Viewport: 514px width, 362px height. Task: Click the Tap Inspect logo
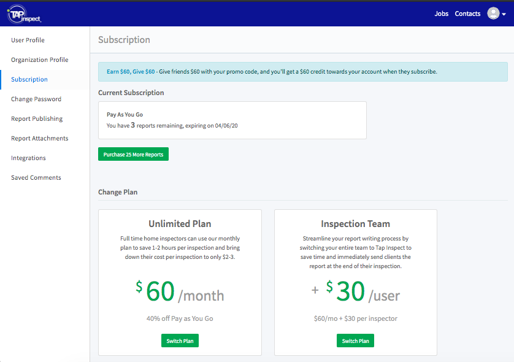[25, 15]
